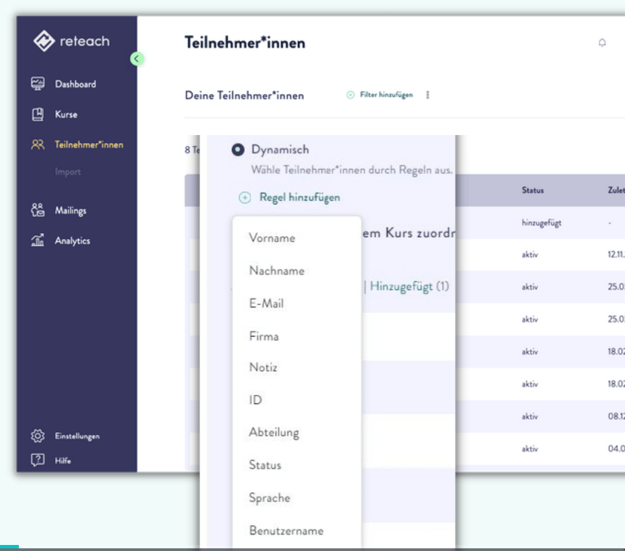Open Hilfe in sidebar
This screenshot has height=551, width=625.
(x=63, y=461)
